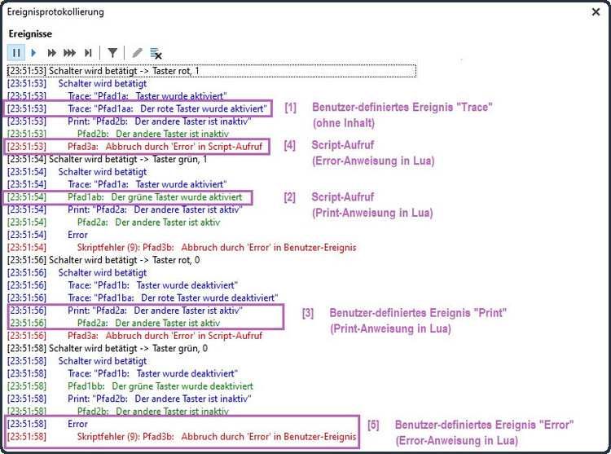Select the 23:51:58 row 'Taster grün, 0'
611x454 pixels.
click(108, 348)
